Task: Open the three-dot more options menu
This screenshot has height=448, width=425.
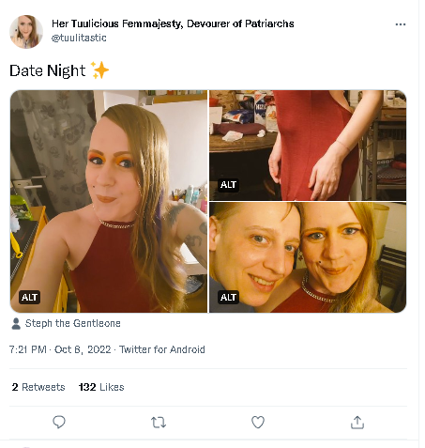Action: [x=401, y=24]
